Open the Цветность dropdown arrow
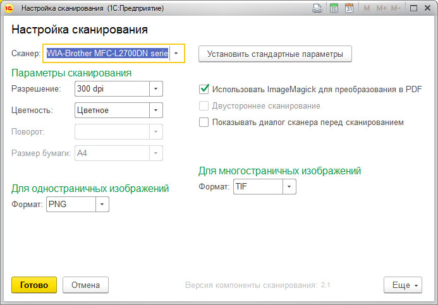 (x=155, y=111)
